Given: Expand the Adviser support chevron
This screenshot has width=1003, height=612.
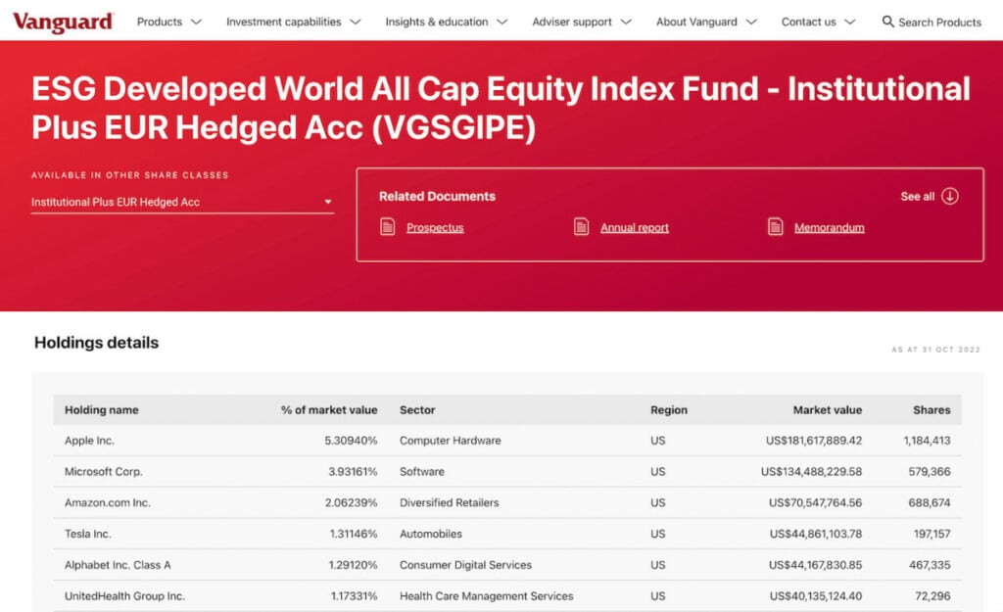Looking at the screenshot, I should (626, 22).
